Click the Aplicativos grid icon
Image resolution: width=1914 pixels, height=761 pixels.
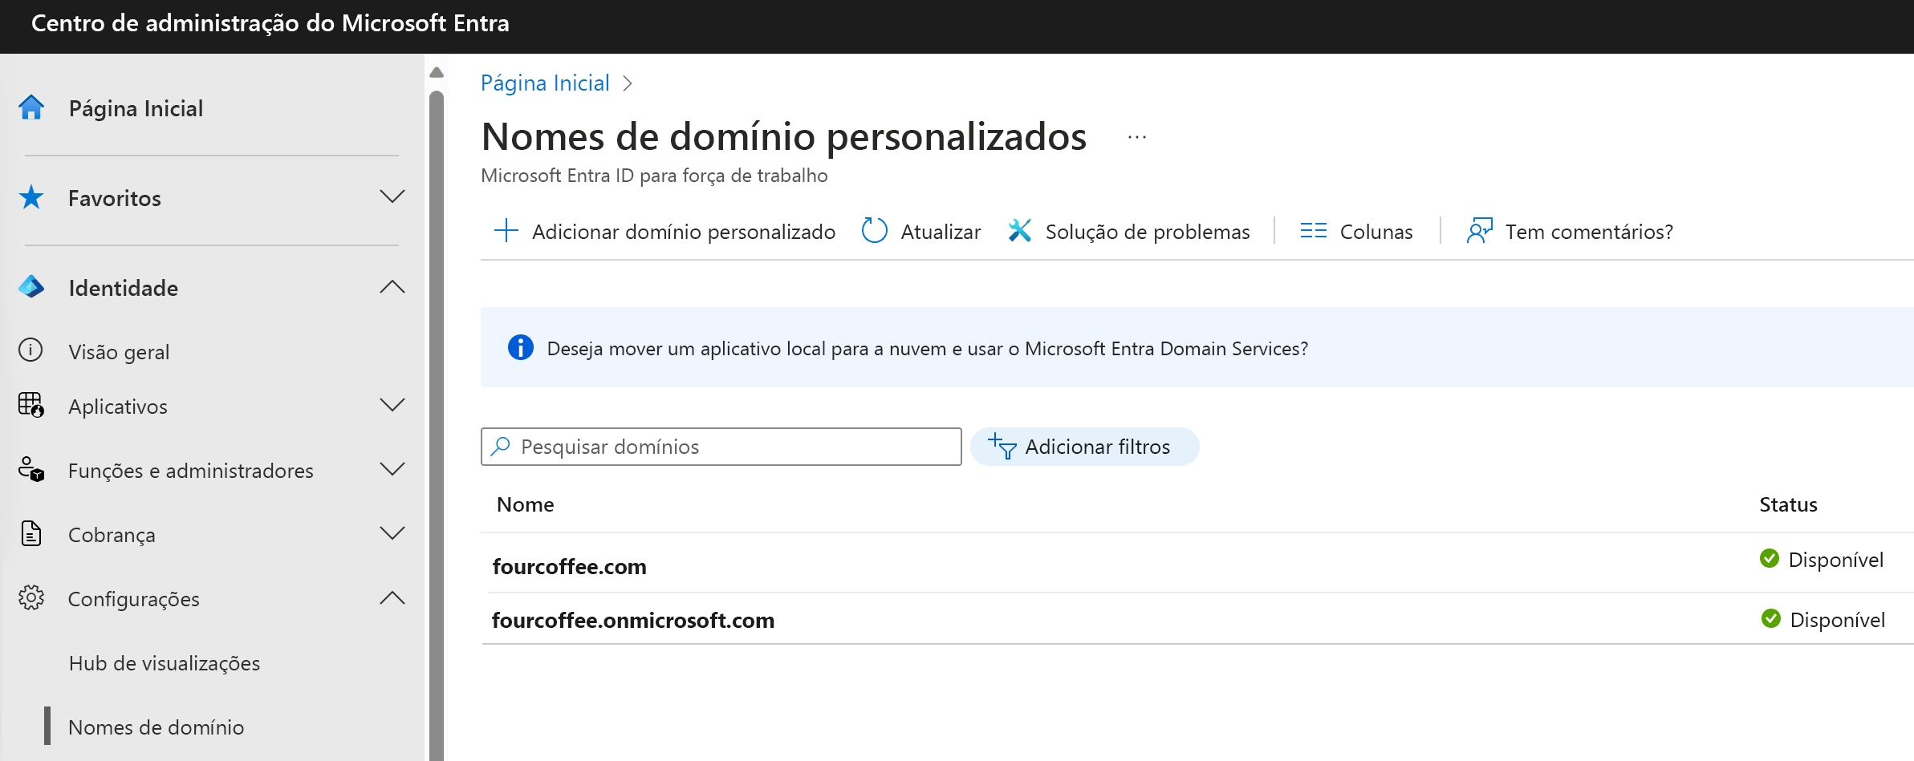[x=31, y=405]
